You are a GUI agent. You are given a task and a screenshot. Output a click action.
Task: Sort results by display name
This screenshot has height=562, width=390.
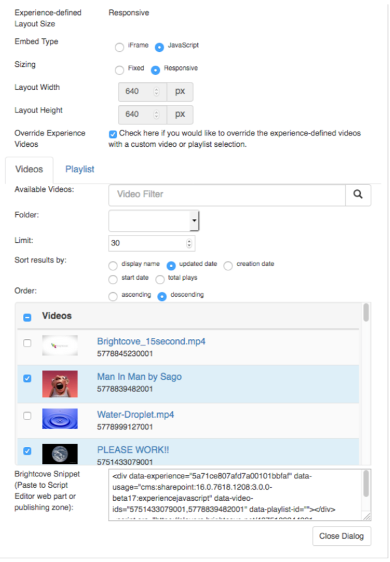coord(113,265)
